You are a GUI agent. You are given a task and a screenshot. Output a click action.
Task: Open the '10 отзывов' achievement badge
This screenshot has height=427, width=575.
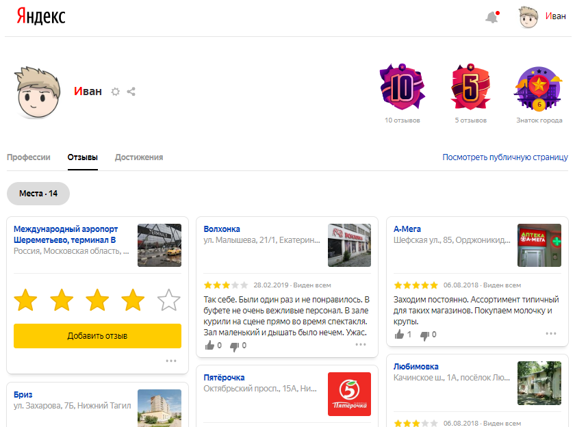coord(402,87)
